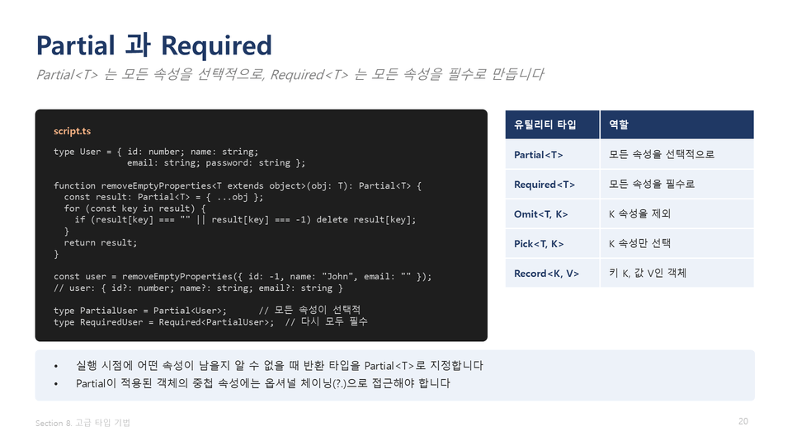Click the bullet starting "Partial이 적용된 객체의"
This screenshot has height=445, width=792.
pos(262,383)
